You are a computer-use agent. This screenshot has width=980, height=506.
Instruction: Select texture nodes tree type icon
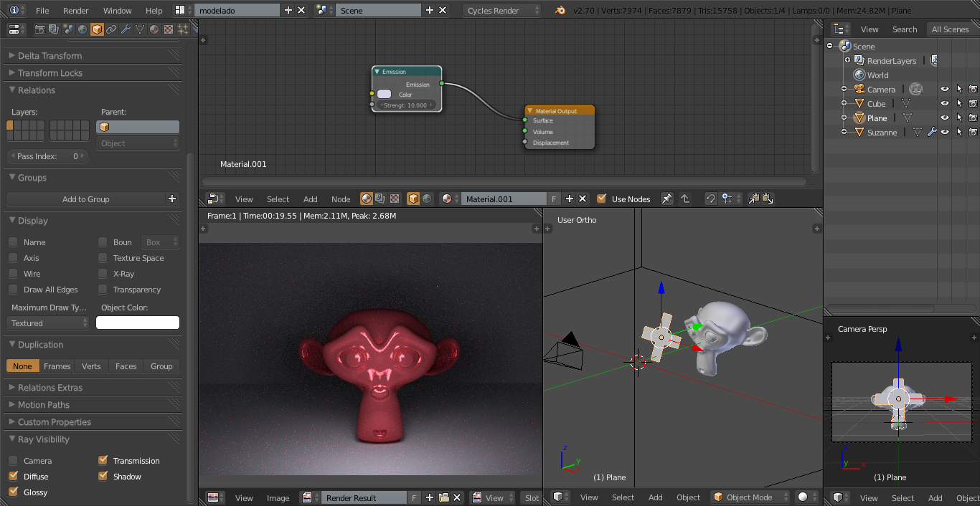394,199
